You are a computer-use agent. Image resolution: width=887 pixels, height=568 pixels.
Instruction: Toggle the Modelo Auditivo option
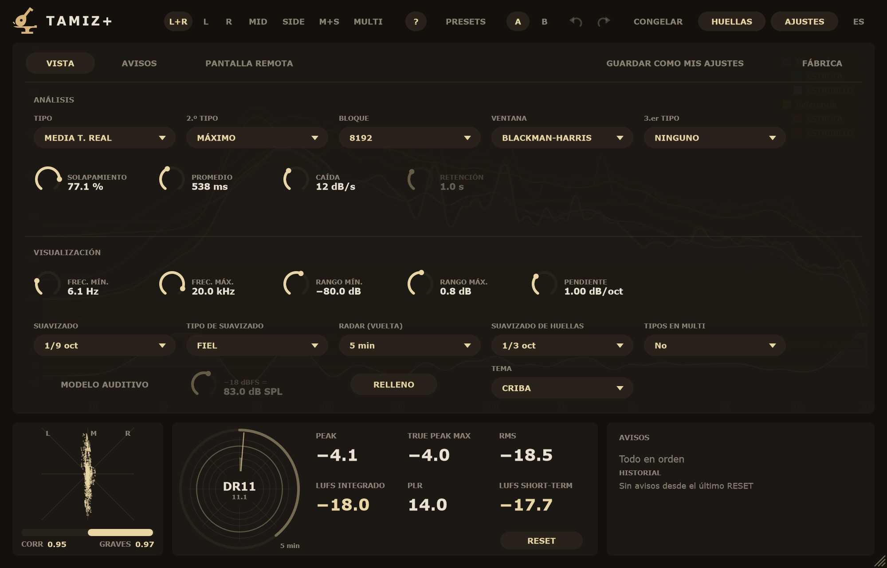click(x=105, y=385)
